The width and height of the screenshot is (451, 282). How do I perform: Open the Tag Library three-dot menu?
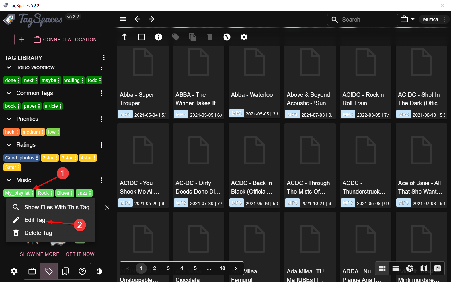[x=104, y=58]
